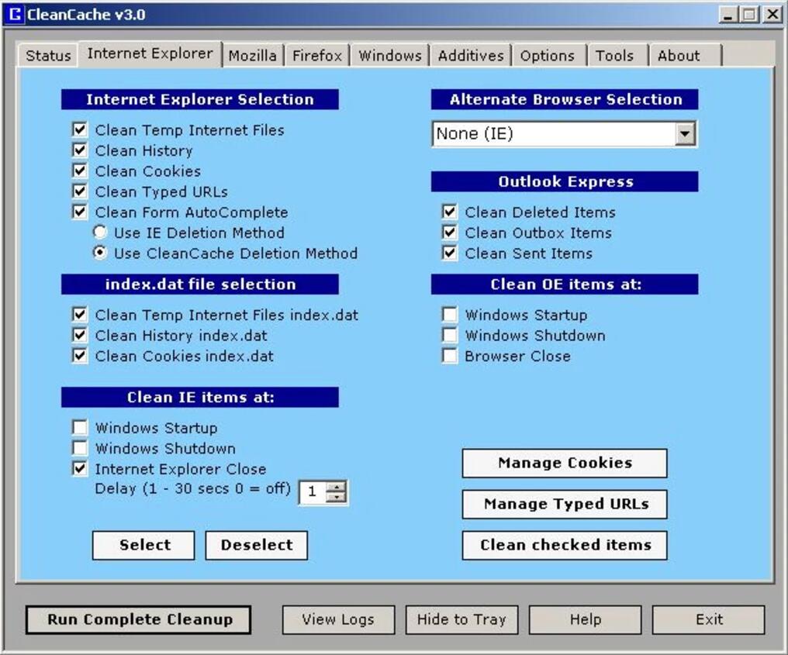Screen dimensions: 788x655
Task: Toggle Clean Typed URLs checkbox
Action: [79, 191]
